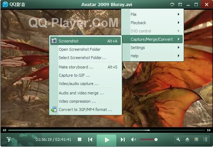The image size is (213, 147).
Task: Seek using the playback progress bar
Action: (x=107, y=130)
